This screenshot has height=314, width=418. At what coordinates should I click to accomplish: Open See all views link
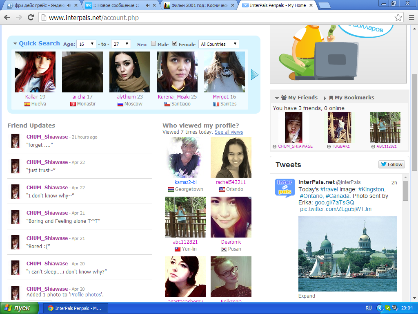tap(229, 132)
